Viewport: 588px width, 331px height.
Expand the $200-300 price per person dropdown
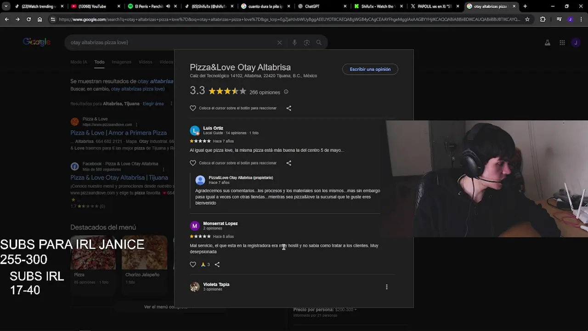[x=346, y=310]
